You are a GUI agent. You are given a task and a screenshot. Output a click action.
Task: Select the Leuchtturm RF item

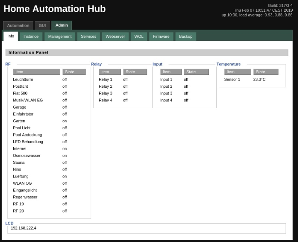click(23, 79)
